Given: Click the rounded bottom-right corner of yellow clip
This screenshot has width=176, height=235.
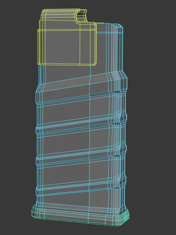Looking at the screenshot, I should pos(94,63).
